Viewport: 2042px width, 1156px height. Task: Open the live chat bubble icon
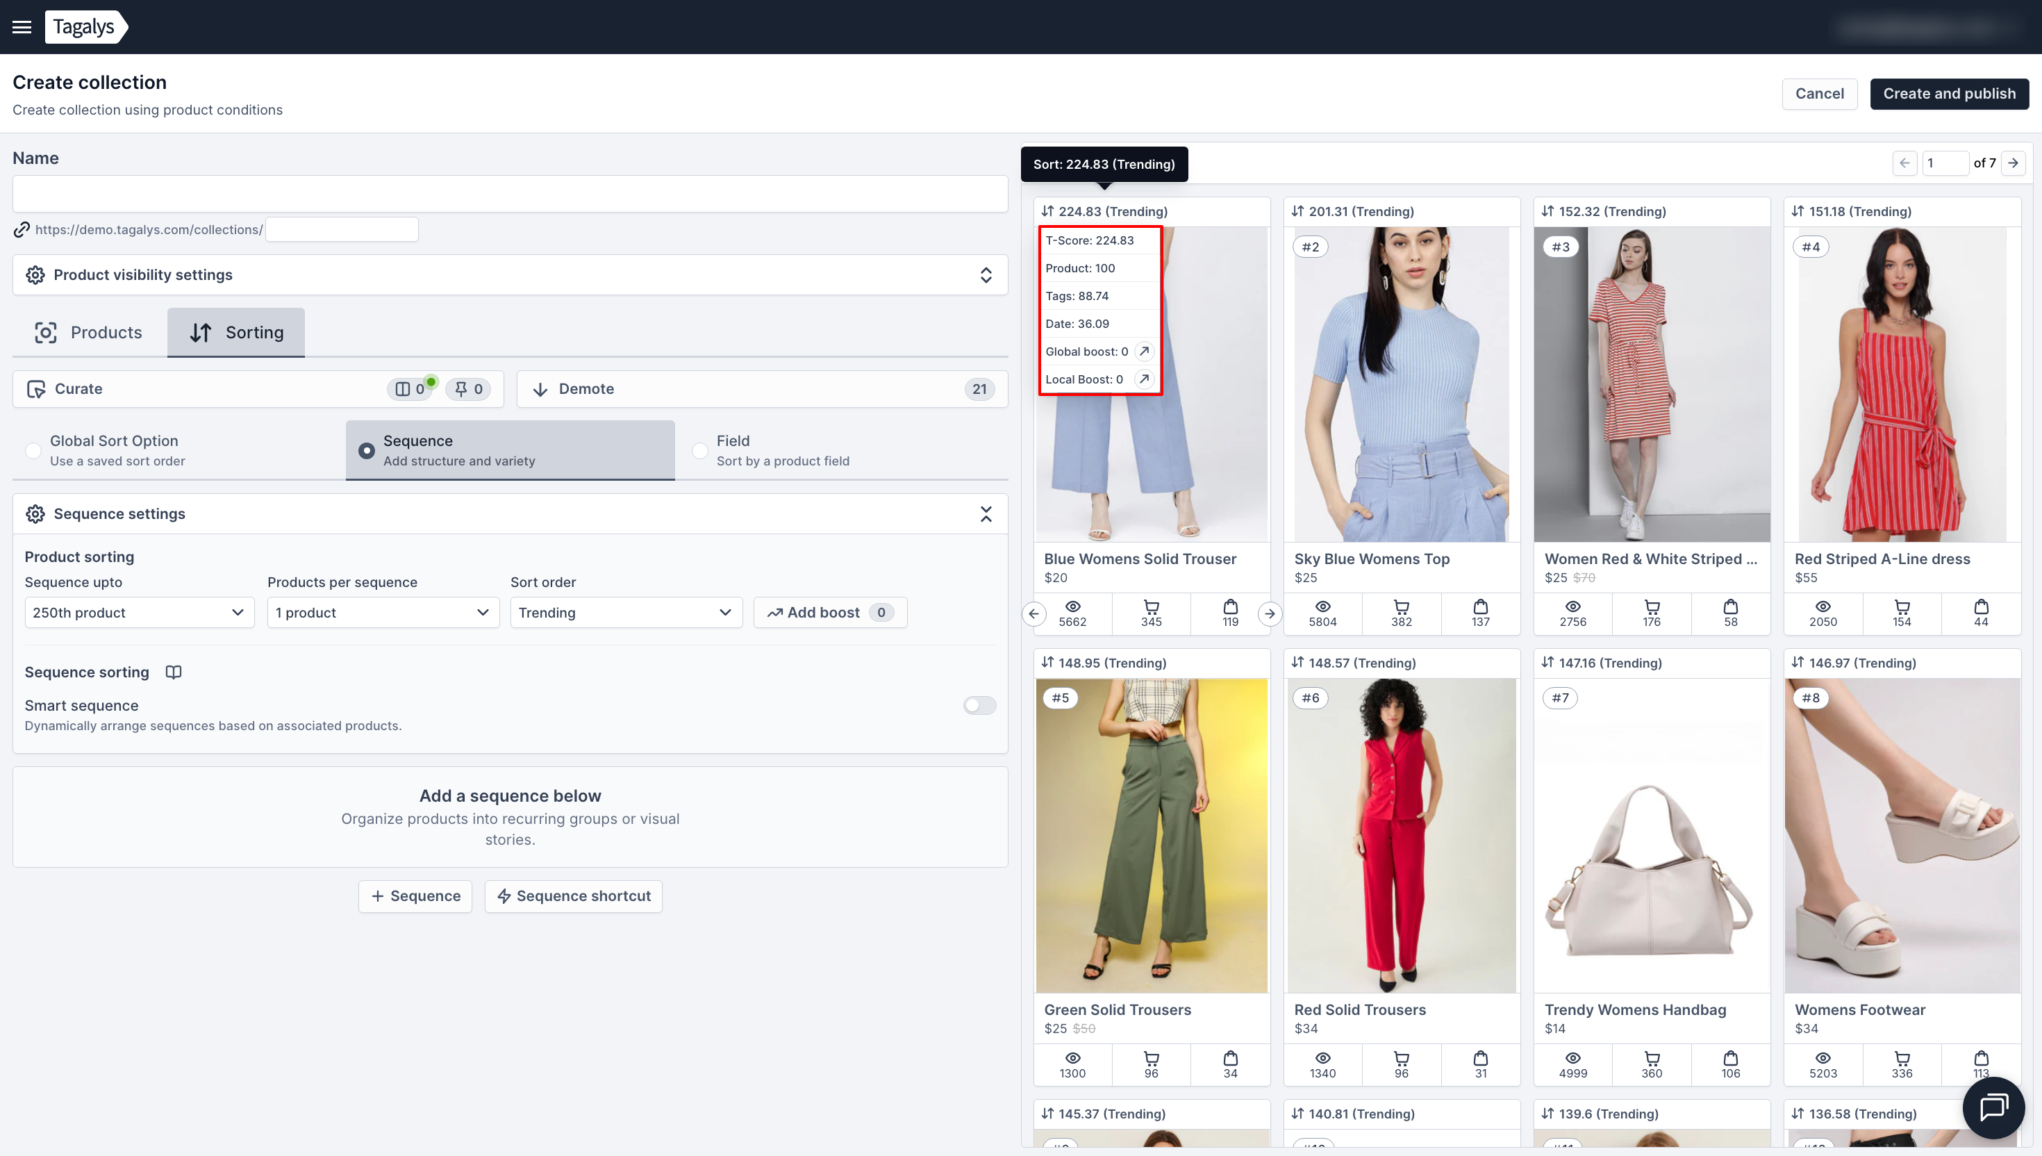click(x=1993, y=1107)
